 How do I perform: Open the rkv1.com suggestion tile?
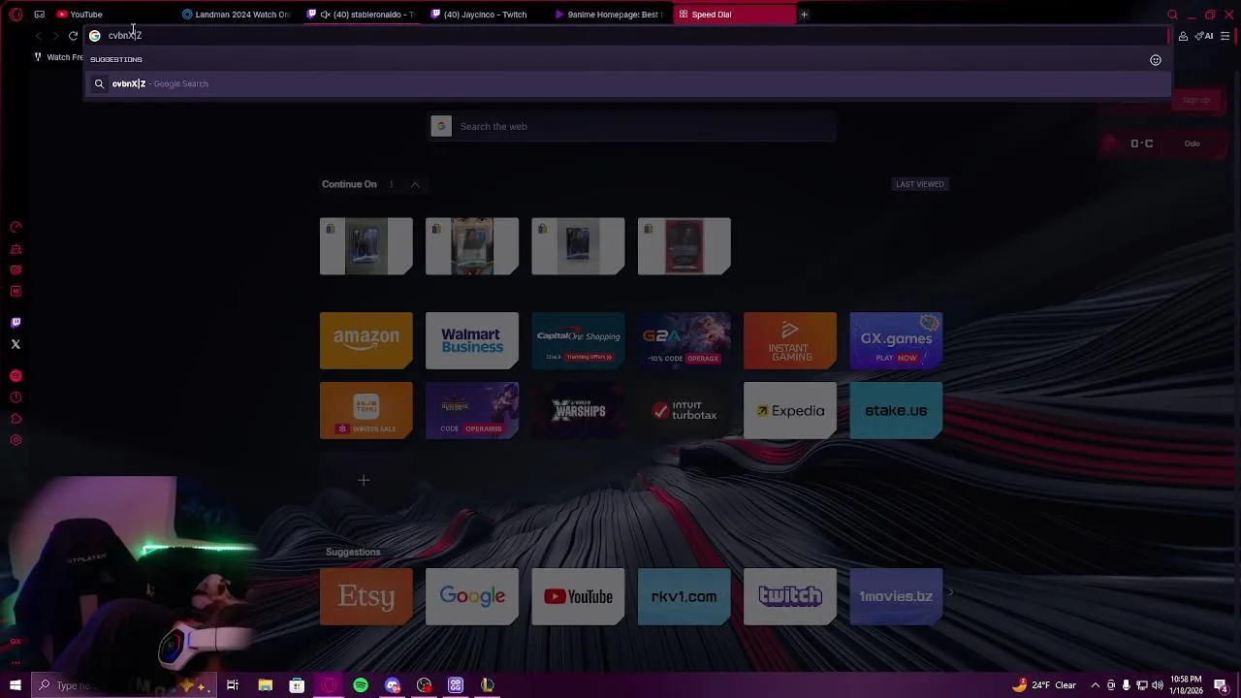coord(684,596)
